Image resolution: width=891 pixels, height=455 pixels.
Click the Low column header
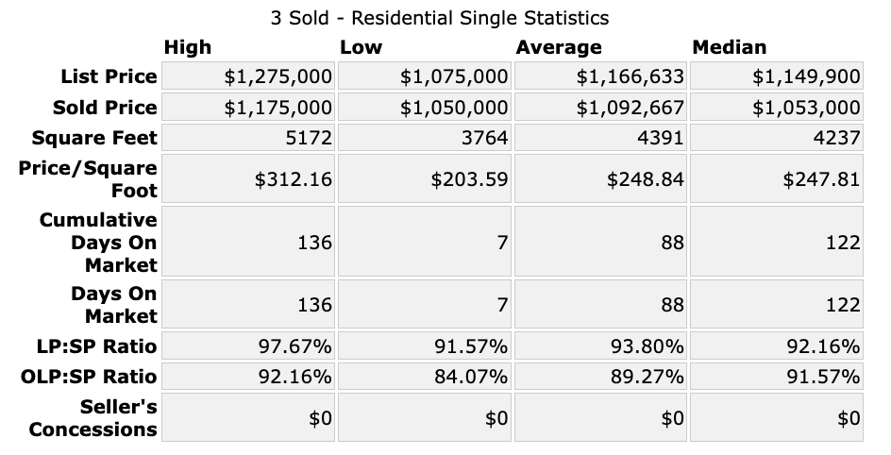tap(361, 47)
